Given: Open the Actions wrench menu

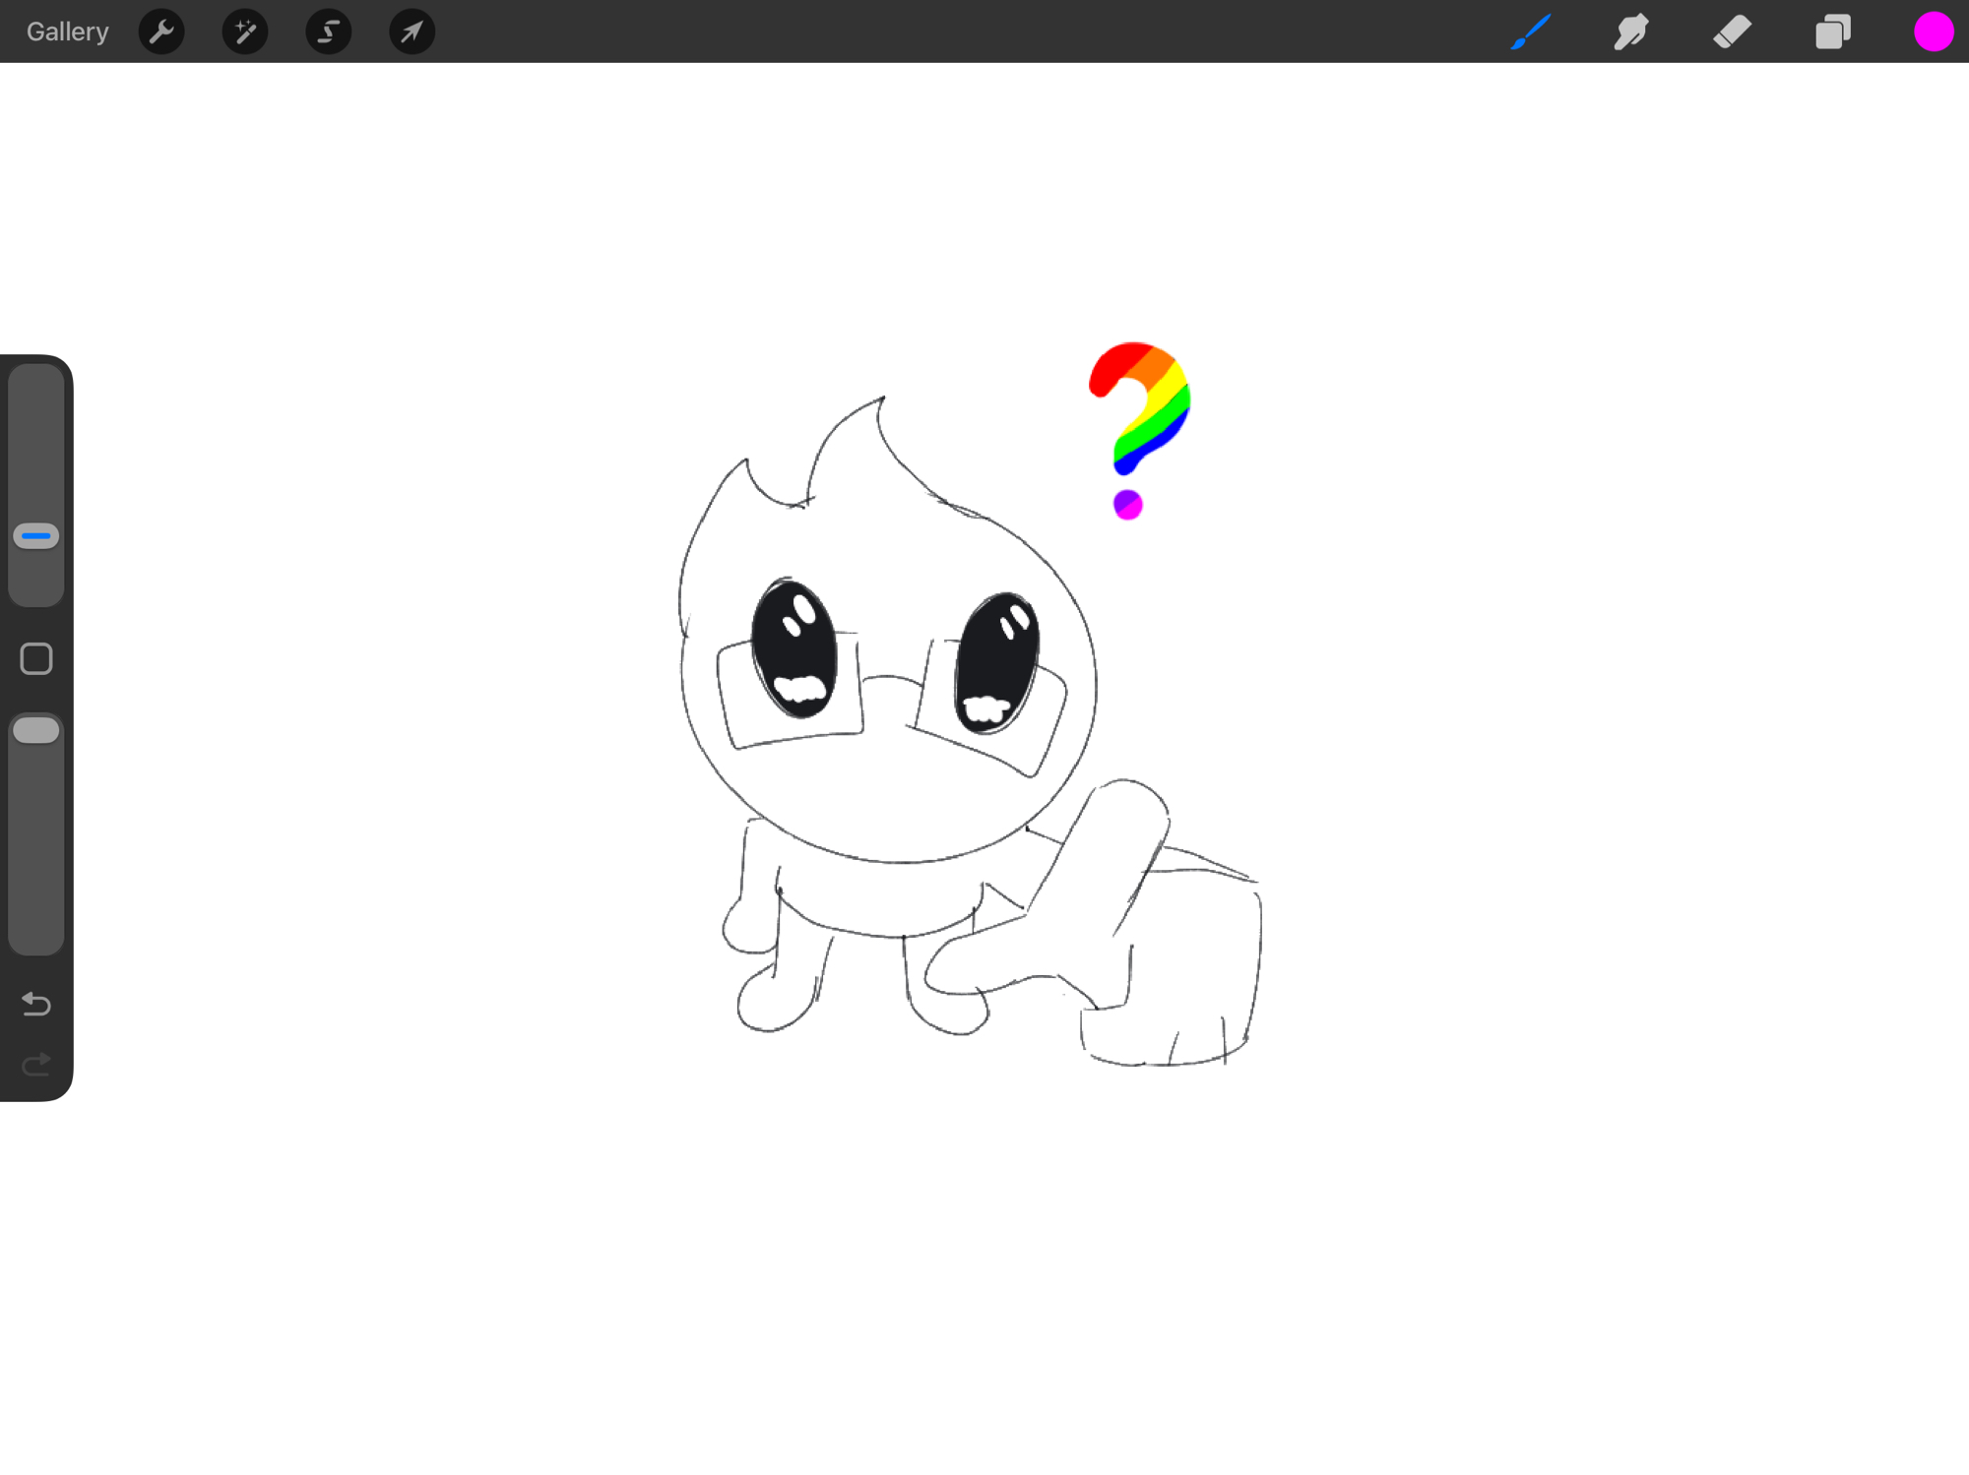Looking at the screenshot, I should coord(161,31).
